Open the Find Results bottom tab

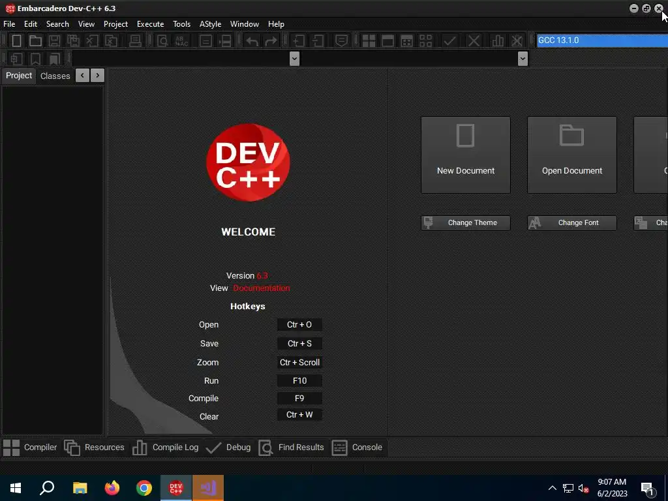[292, 448]
